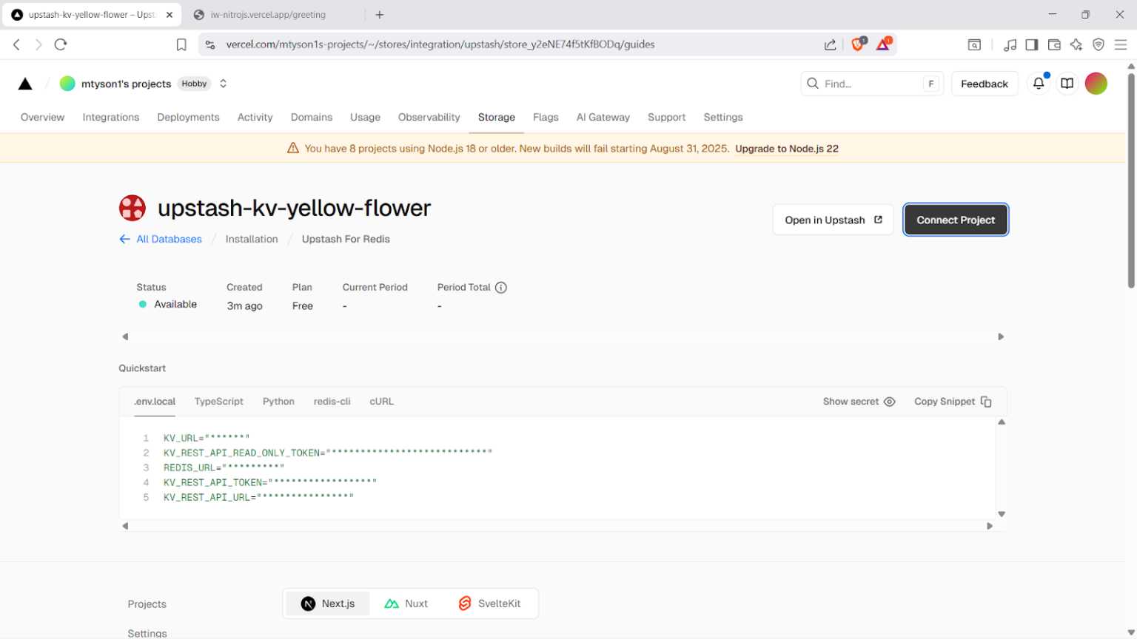
Task: Click the bookmark icon next to the address bar
Action: pyautogui.click(x=181, y=44)
